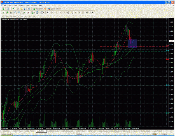The image size is (175, 136).
Task: Open the Profiles tool
Action: pos(8,9)
